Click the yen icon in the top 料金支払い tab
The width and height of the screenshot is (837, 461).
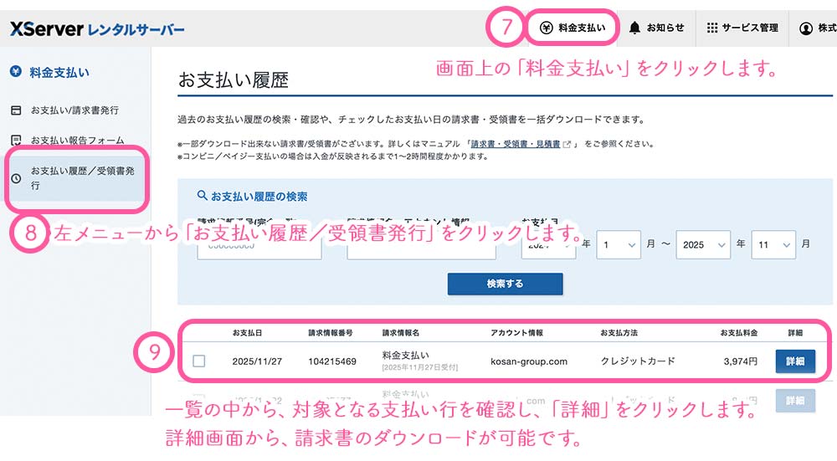coord(546,28)
